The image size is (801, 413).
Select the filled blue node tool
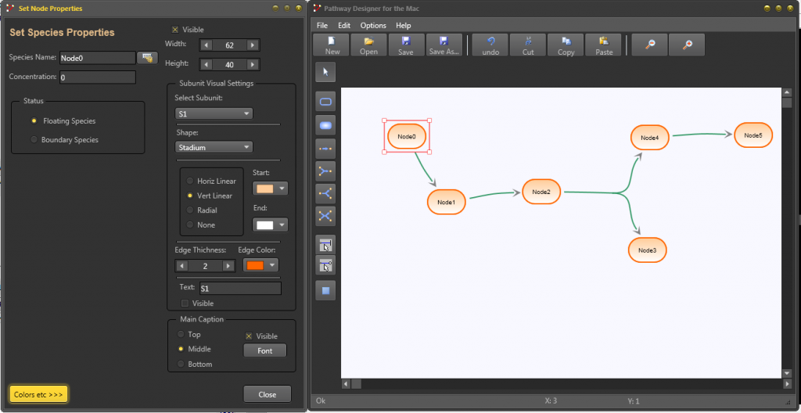[x=325, y=125]
